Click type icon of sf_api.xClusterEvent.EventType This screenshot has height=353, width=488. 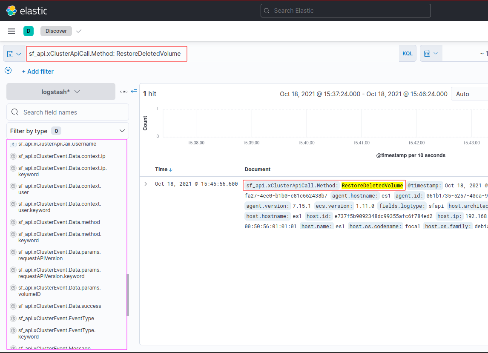click(x=13, y=319)
